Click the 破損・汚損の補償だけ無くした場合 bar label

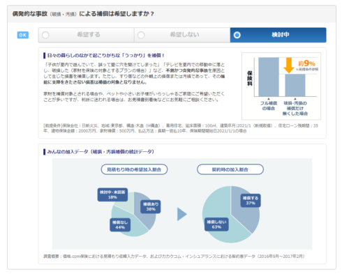point(295,108)
